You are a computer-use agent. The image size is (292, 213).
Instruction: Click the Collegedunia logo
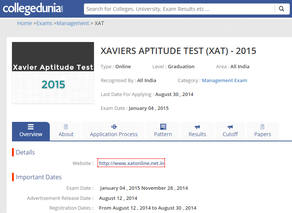coord(33,9)
